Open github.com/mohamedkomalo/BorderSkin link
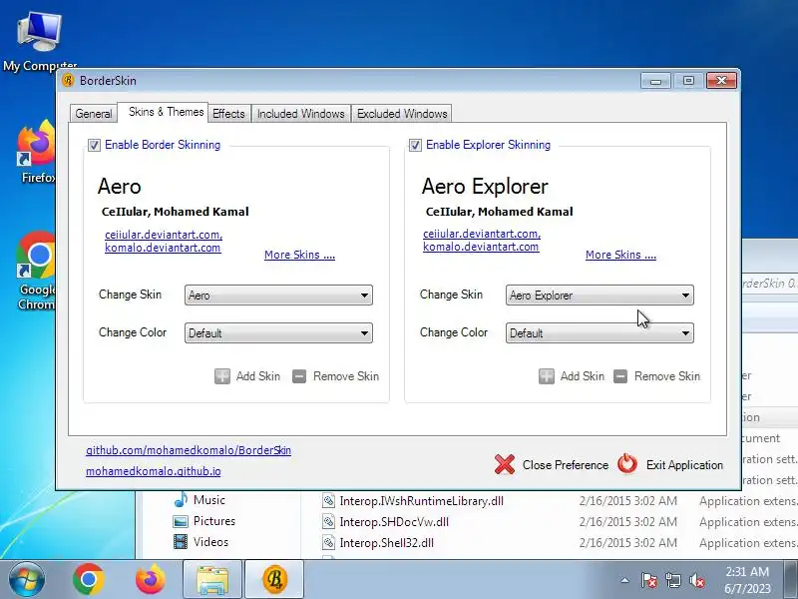 tap(189, 450)
